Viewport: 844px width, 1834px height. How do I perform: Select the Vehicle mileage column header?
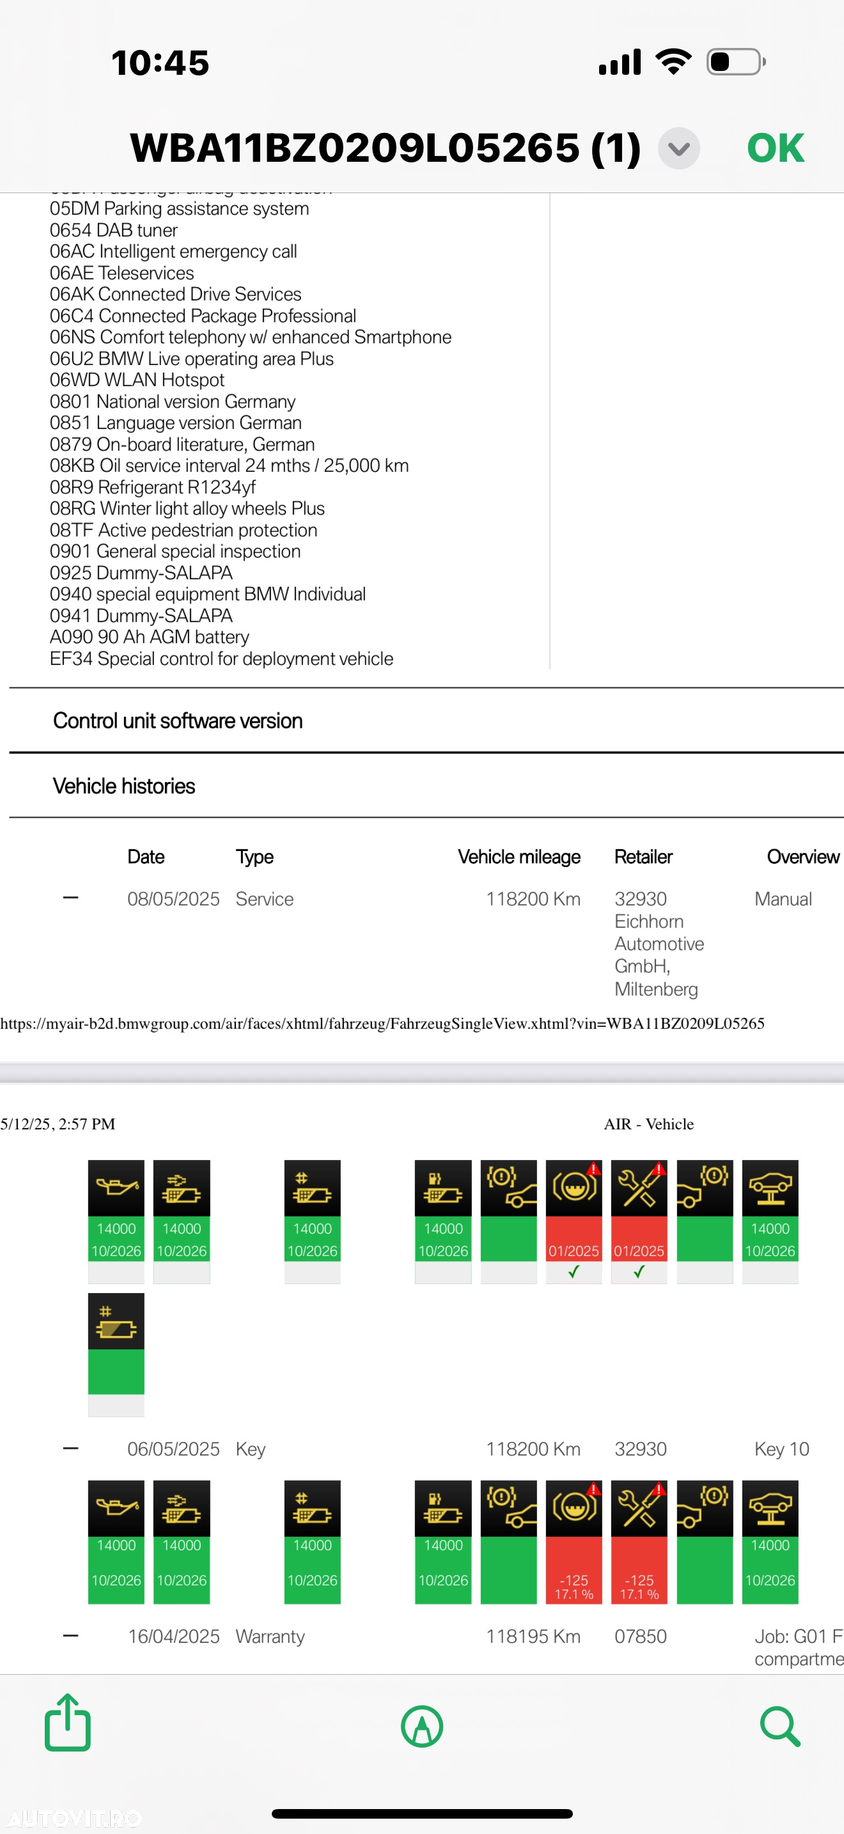(519, 857)
